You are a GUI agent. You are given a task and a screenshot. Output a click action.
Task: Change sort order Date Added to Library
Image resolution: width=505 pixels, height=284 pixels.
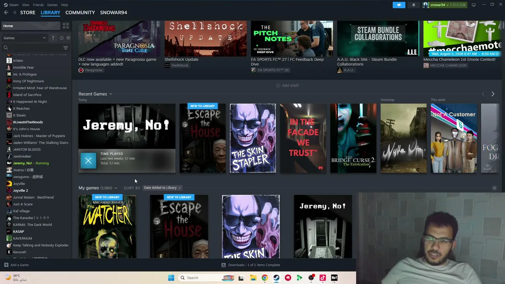[162, 188]
